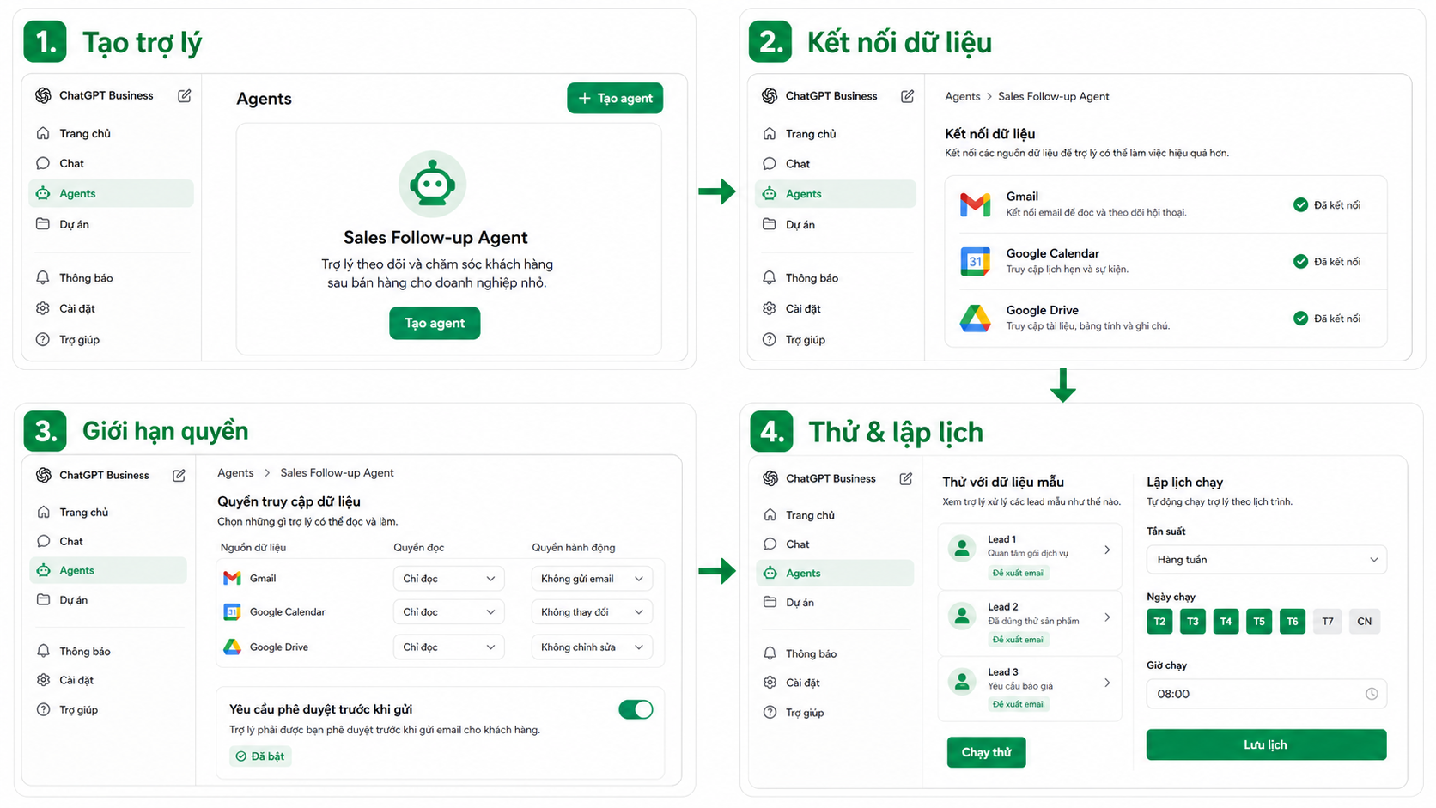Click the Google Drive icon in the Quyền truy cập table
Viewport: 1436px width, 808px height.
[x=232, y=647]
